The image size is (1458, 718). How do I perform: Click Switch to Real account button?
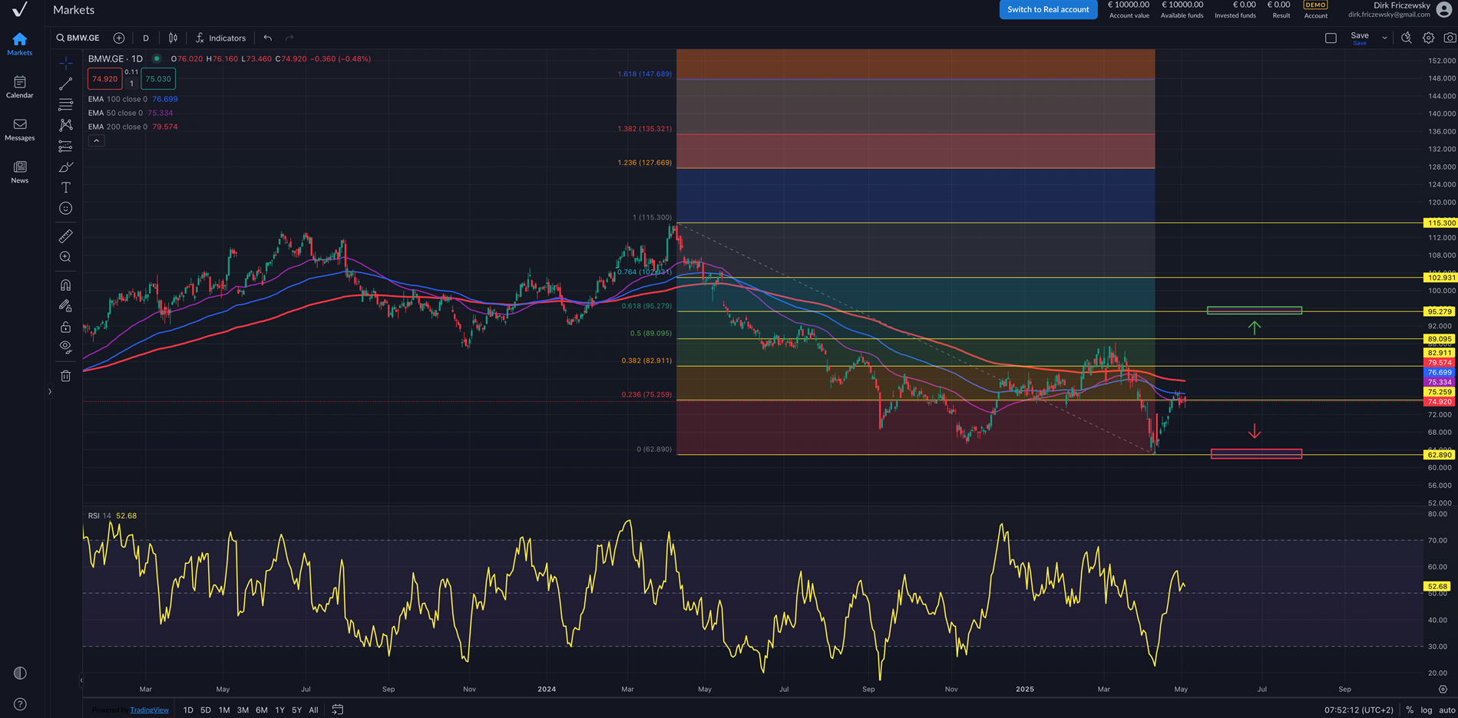[1048, 9]
